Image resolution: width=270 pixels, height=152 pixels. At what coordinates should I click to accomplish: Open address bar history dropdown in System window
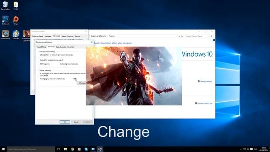[179, 36]
